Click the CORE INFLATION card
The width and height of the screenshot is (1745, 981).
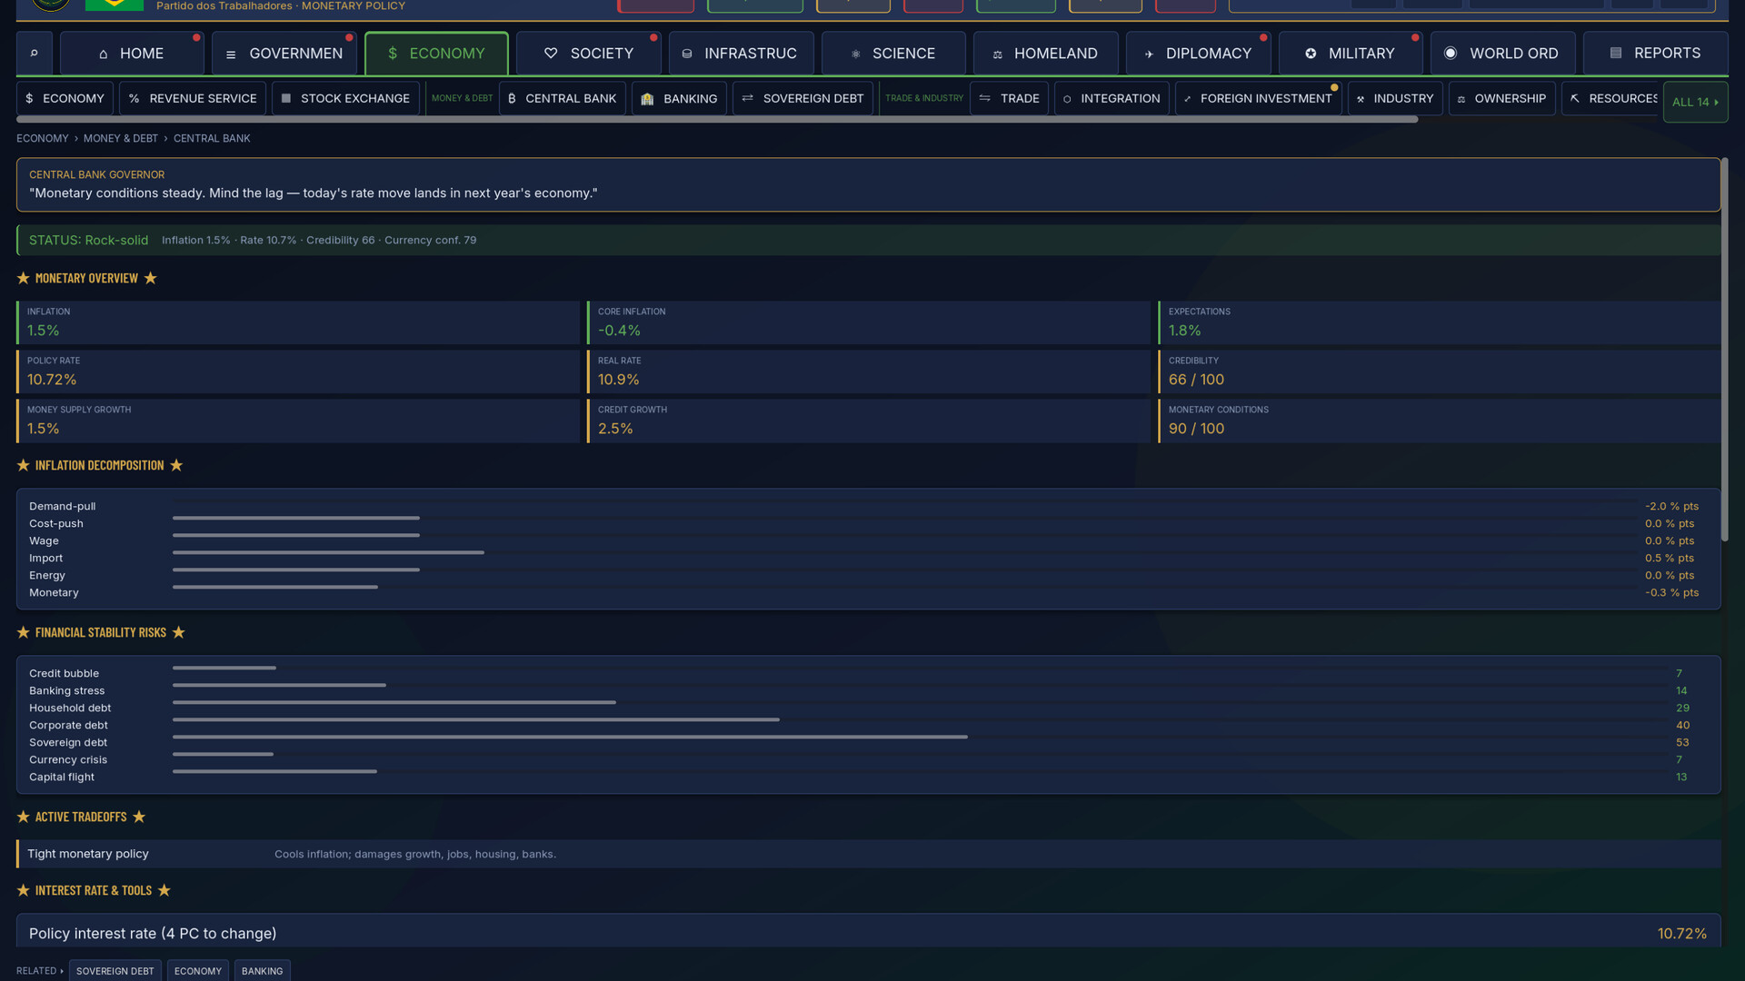(x=869, y=322)
